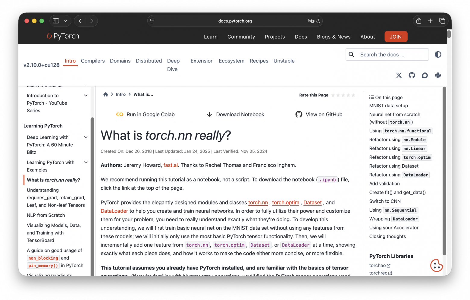Expand Learning PyTorch with Examples
The width and height of the screenshot is (470, 300).
tap(86, 163)
